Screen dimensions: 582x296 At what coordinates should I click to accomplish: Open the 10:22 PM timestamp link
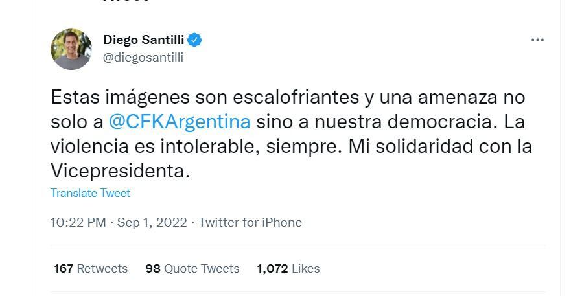[78, 222]
